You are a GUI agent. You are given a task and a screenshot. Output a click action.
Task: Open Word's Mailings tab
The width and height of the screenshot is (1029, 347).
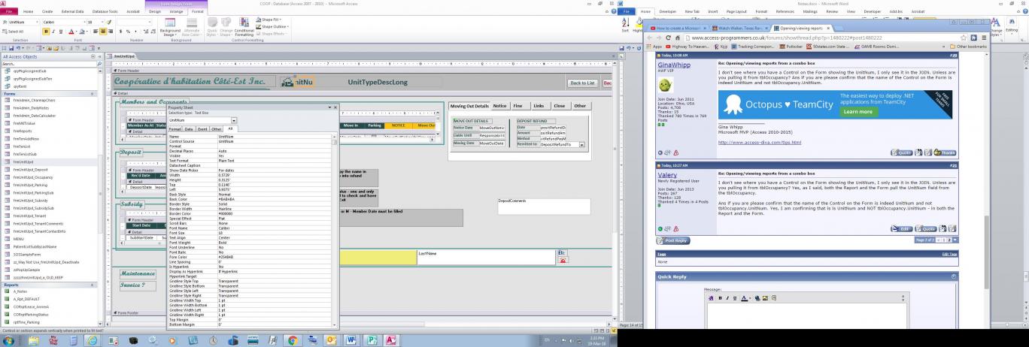click(x=810, y=12)
